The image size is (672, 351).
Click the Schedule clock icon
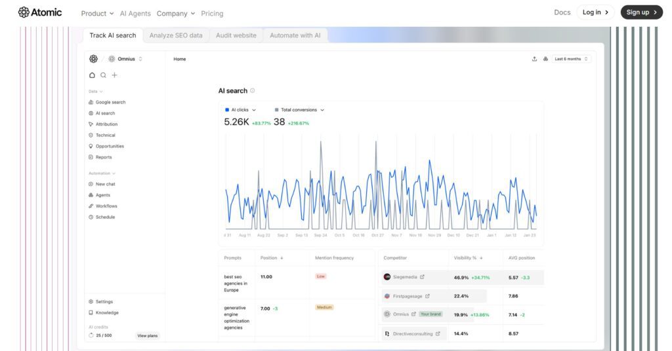[91, 217]
